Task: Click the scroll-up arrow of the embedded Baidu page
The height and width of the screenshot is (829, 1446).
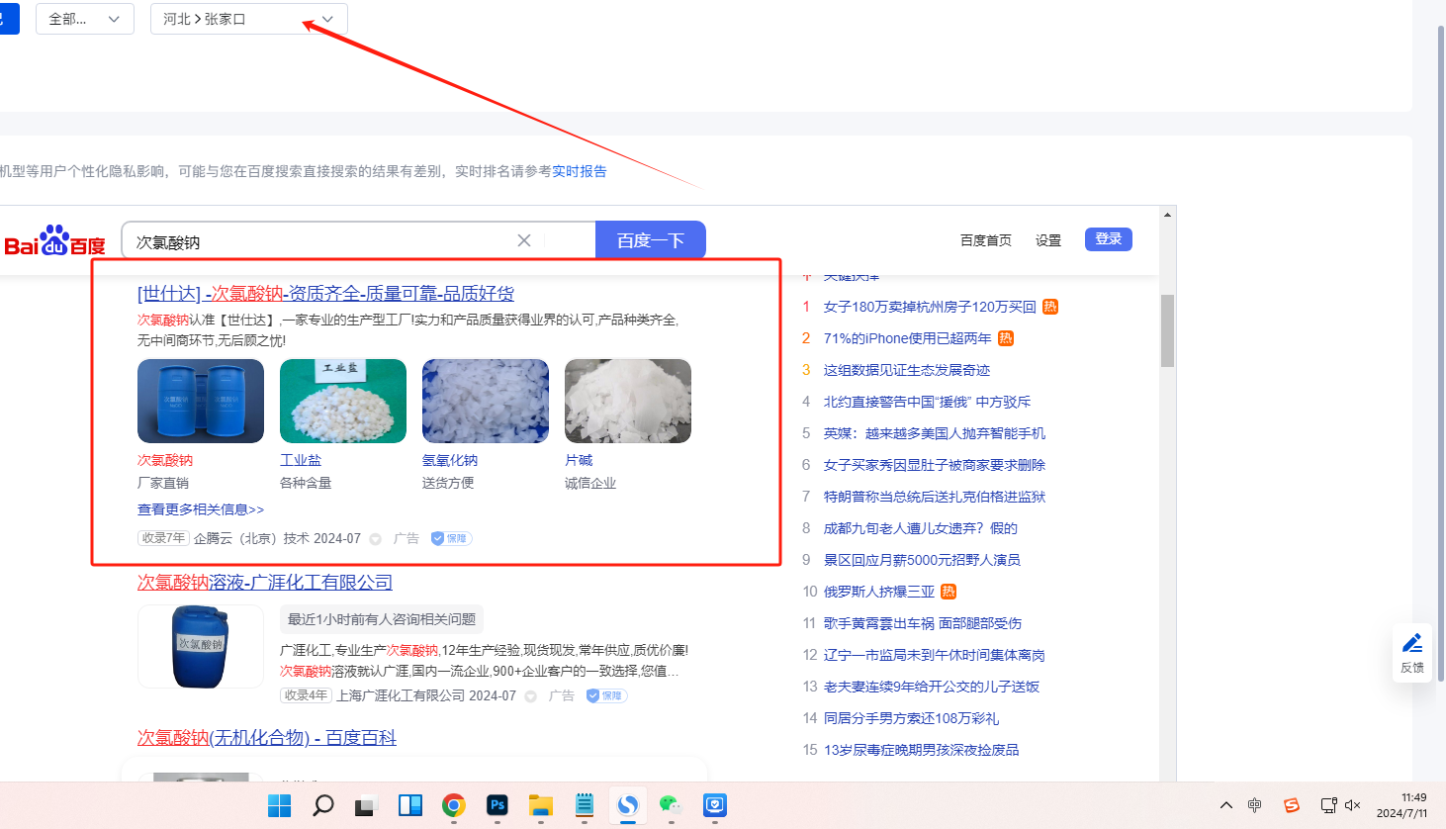Action: click(x=1167, y=215)
